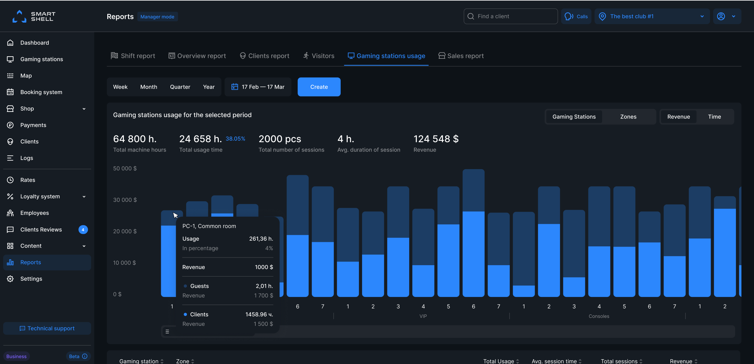The image size is (754, 364).
Task: Expand the Shop sidebar submenu
Action: pyautogui.click(x=84, y=109)
